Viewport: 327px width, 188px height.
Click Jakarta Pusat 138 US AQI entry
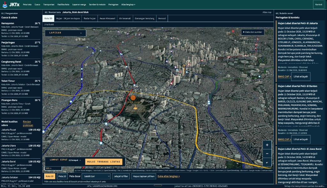point(21,134)
